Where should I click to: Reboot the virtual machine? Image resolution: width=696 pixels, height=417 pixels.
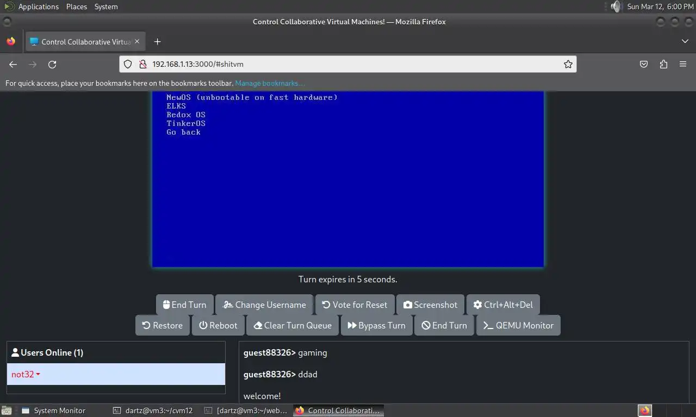(218, 325)
